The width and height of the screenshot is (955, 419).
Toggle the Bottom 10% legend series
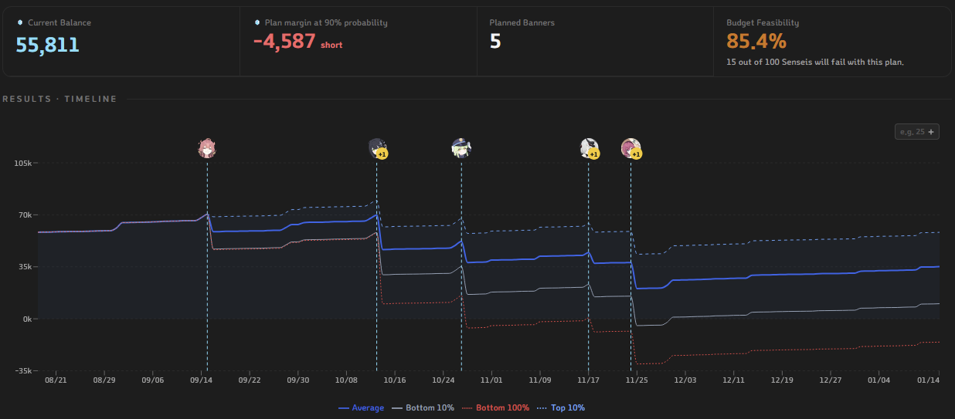tap(423, 407)
